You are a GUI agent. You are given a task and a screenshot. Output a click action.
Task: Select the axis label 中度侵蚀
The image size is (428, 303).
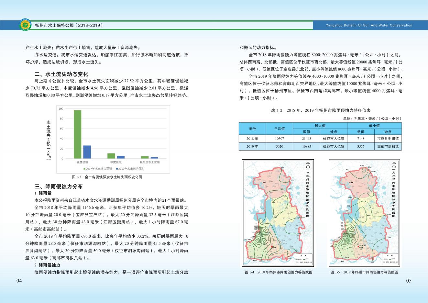pyautogui.click(x=116, y=162)
